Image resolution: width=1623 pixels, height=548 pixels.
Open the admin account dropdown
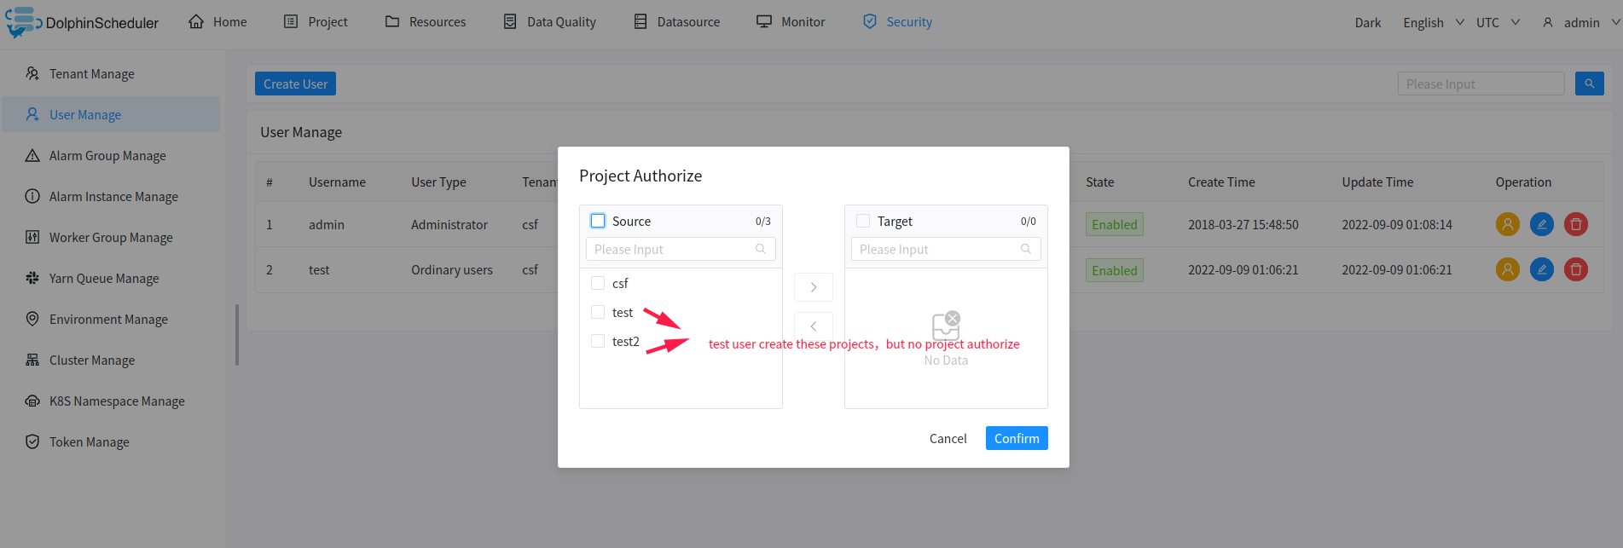(1581, 22)
